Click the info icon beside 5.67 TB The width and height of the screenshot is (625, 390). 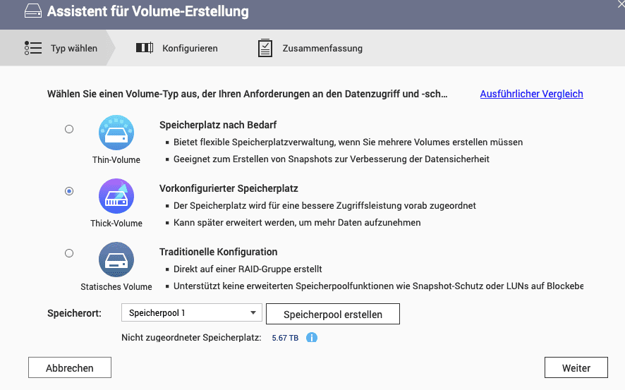click(x=312, y=338)
